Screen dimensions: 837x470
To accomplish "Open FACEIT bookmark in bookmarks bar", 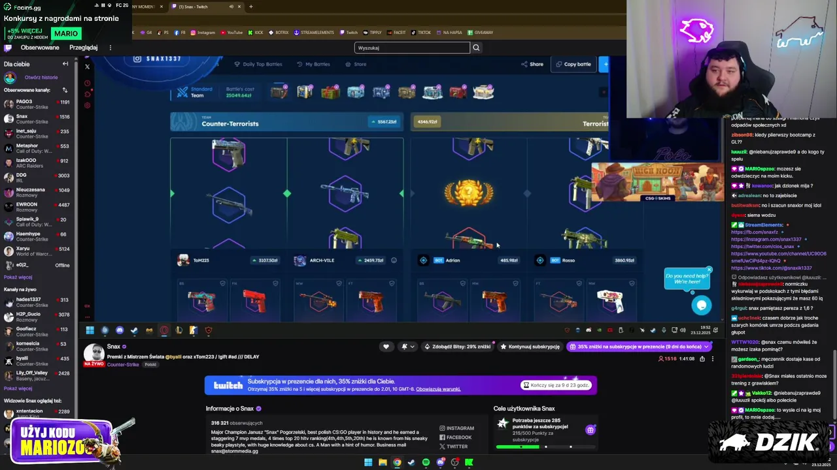I will tap(396, 32).
